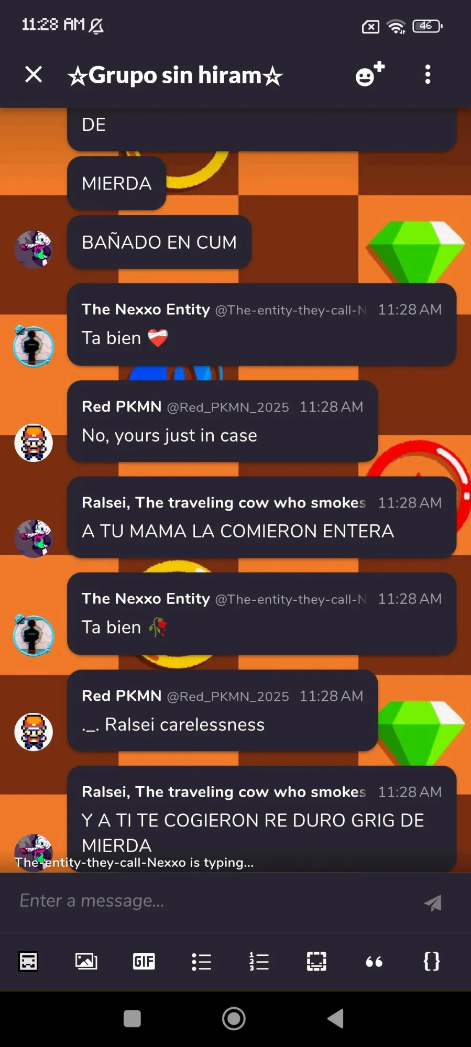471x1047 pixels.
Task: Select the spoiler frame icon
Action: pos(316,961)
